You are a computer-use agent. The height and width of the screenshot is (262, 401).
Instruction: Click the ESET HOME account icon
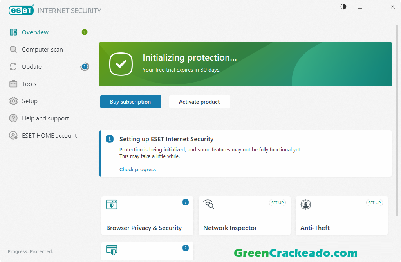pyautogui.click(x=13, y=135)
